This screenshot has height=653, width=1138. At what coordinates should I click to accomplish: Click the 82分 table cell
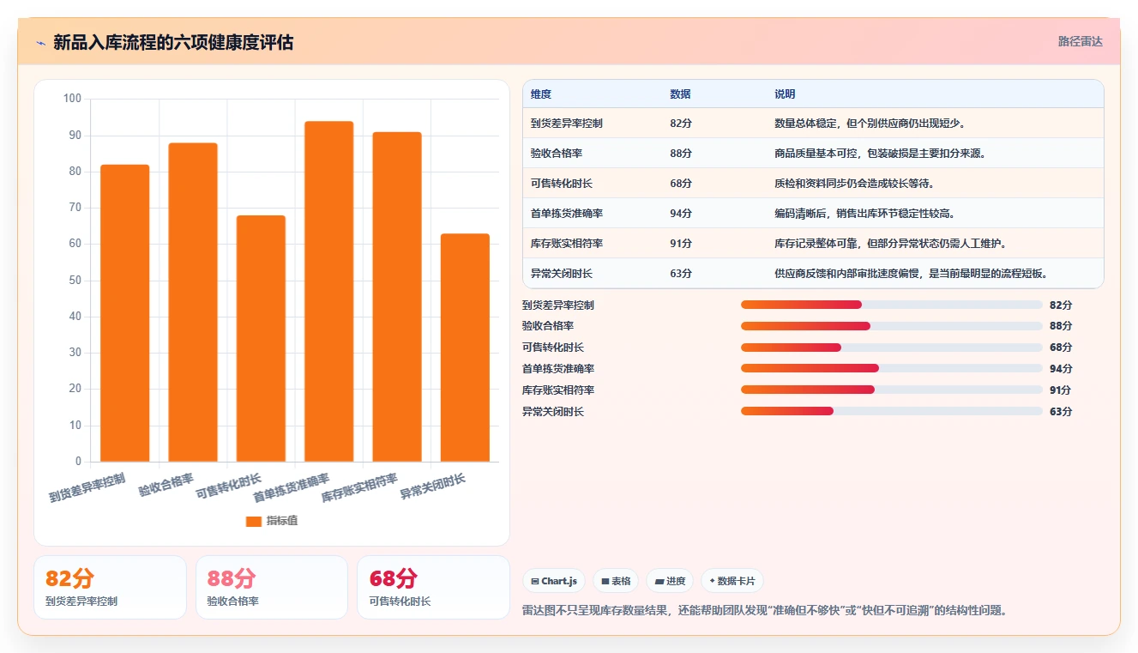pyautogui.click(x=681, y=124)
